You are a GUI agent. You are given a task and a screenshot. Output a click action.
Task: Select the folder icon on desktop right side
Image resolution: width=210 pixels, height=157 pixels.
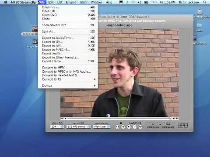199,25
